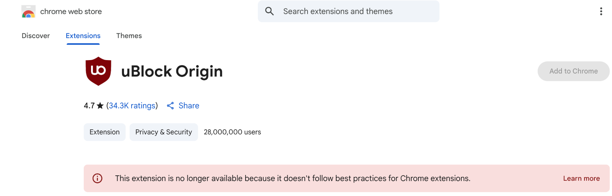Open the three-dot more options menu
The height and width of the screenshot is (196, 612).
click(x=601, y=11)
